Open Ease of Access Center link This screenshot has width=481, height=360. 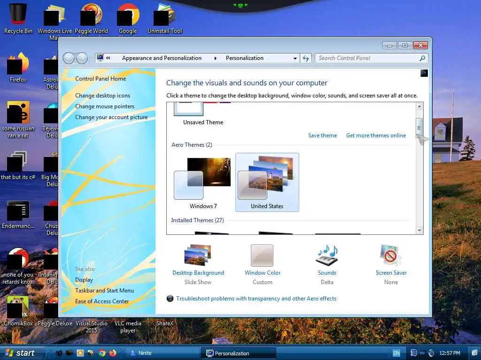coord(102,301)
